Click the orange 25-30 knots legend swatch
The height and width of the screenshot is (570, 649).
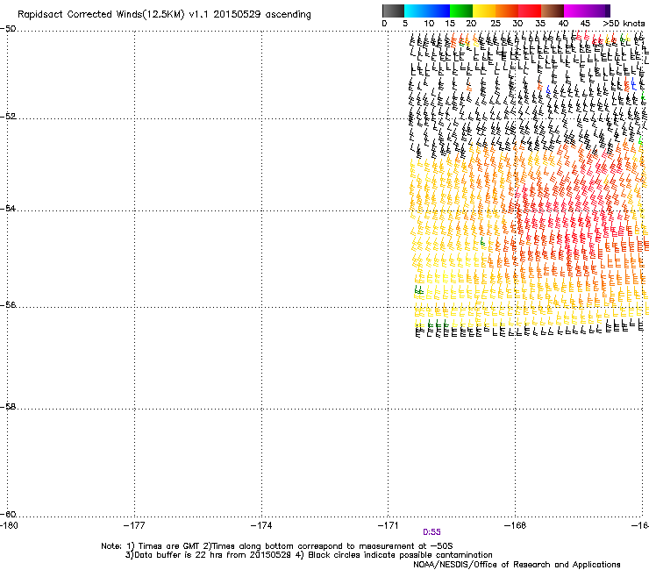pos(507,11)
